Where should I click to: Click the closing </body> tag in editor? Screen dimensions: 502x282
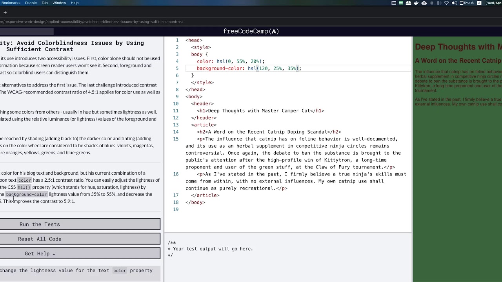coord(195,202)
